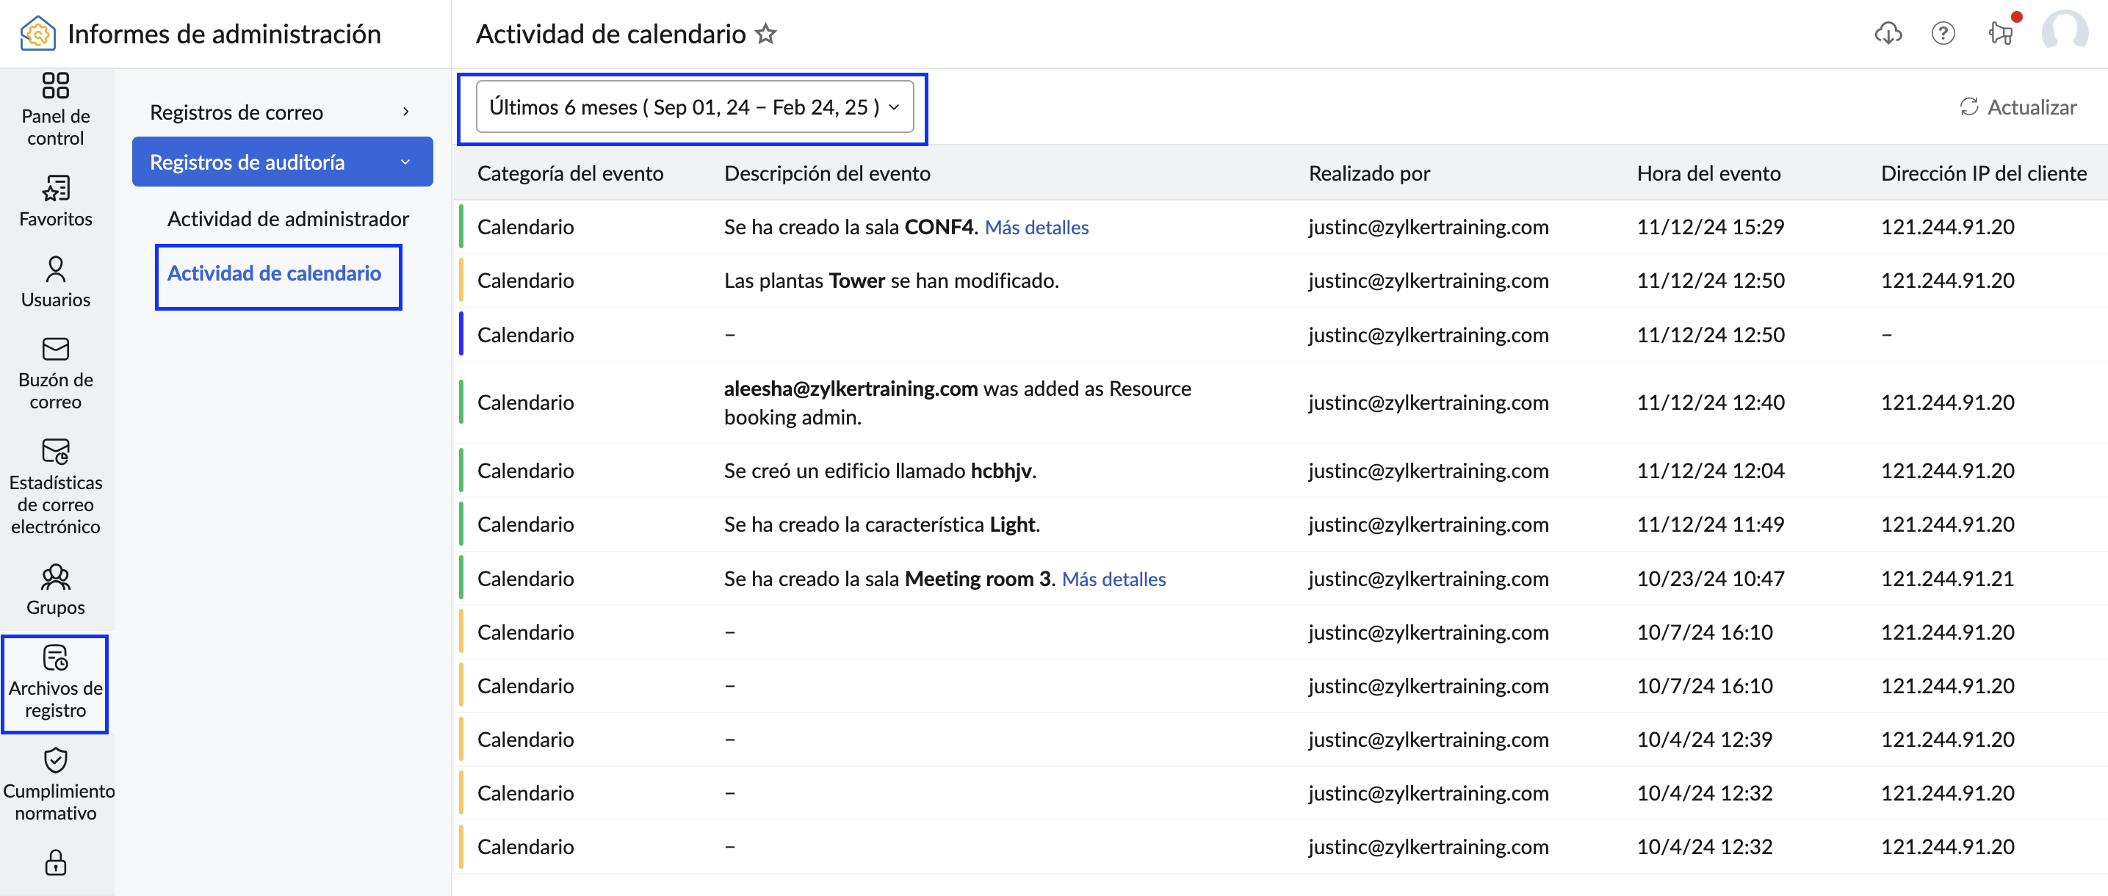Select Archivos de registro in sidebar
This screenshot has width=2108, height=896.
56,682
